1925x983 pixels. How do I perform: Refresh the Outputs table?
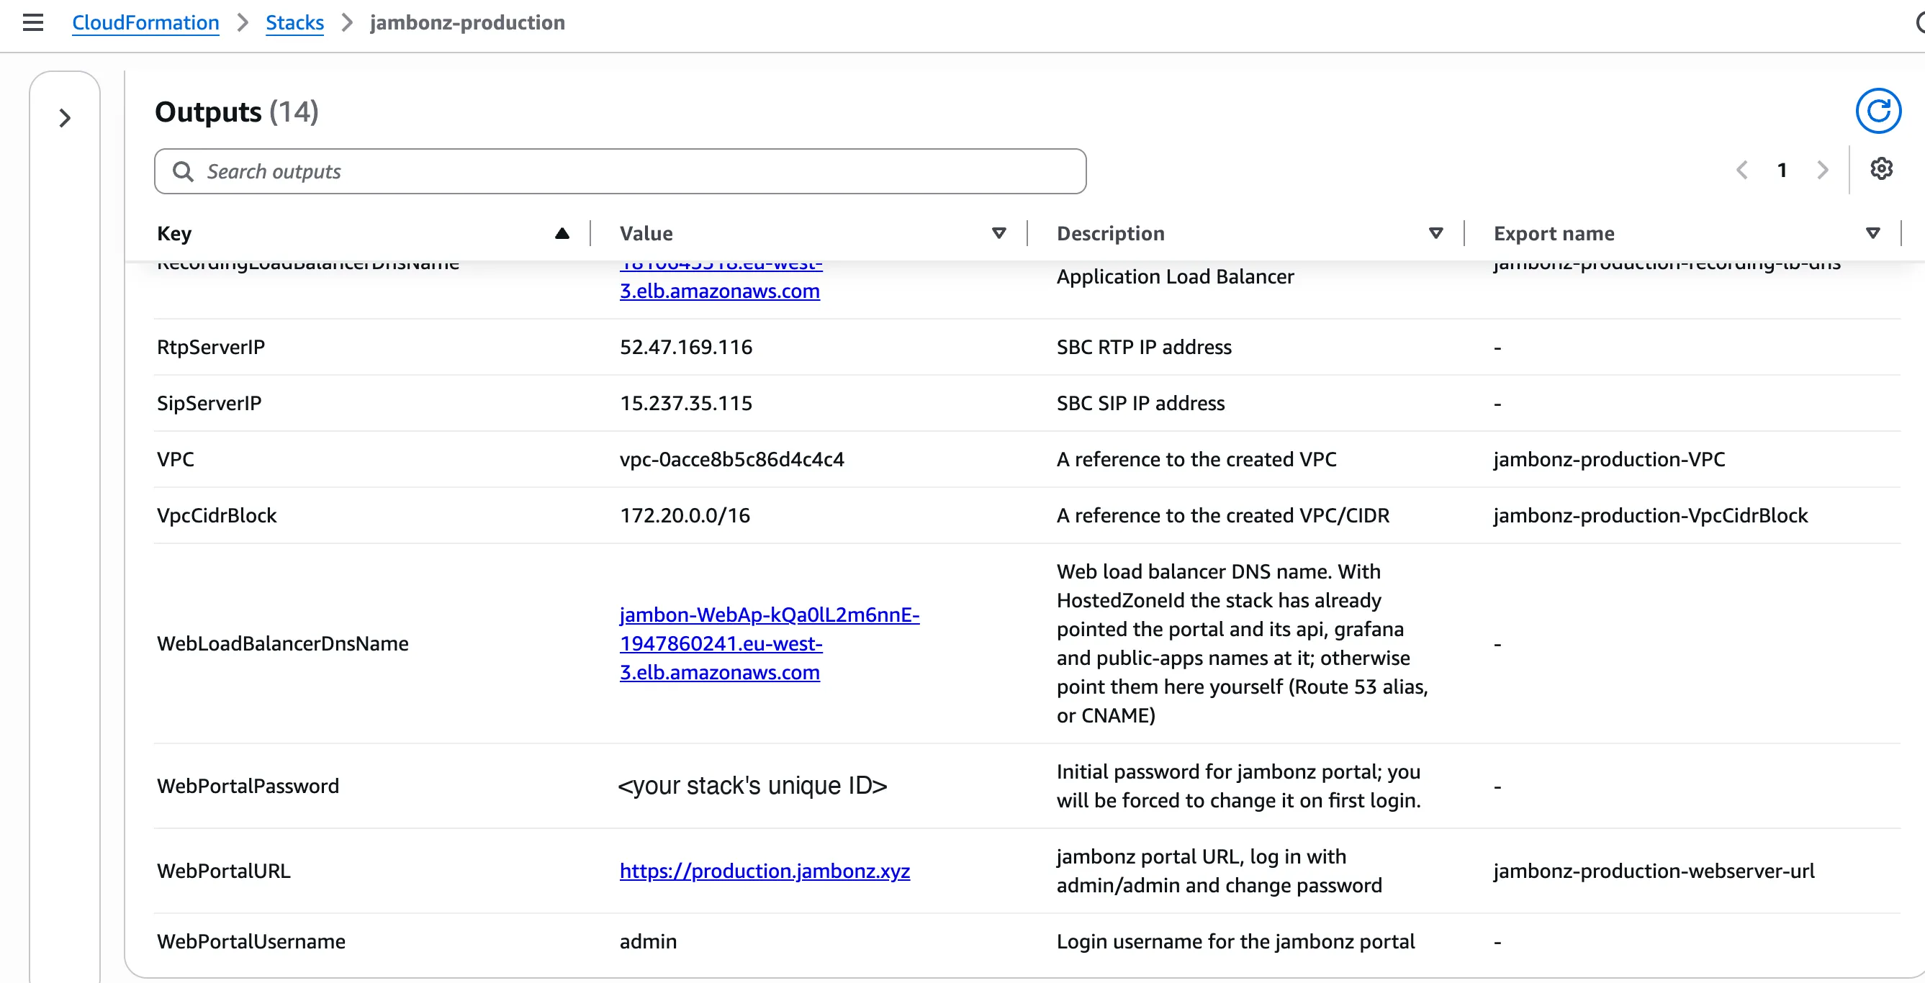(1878, 112)
